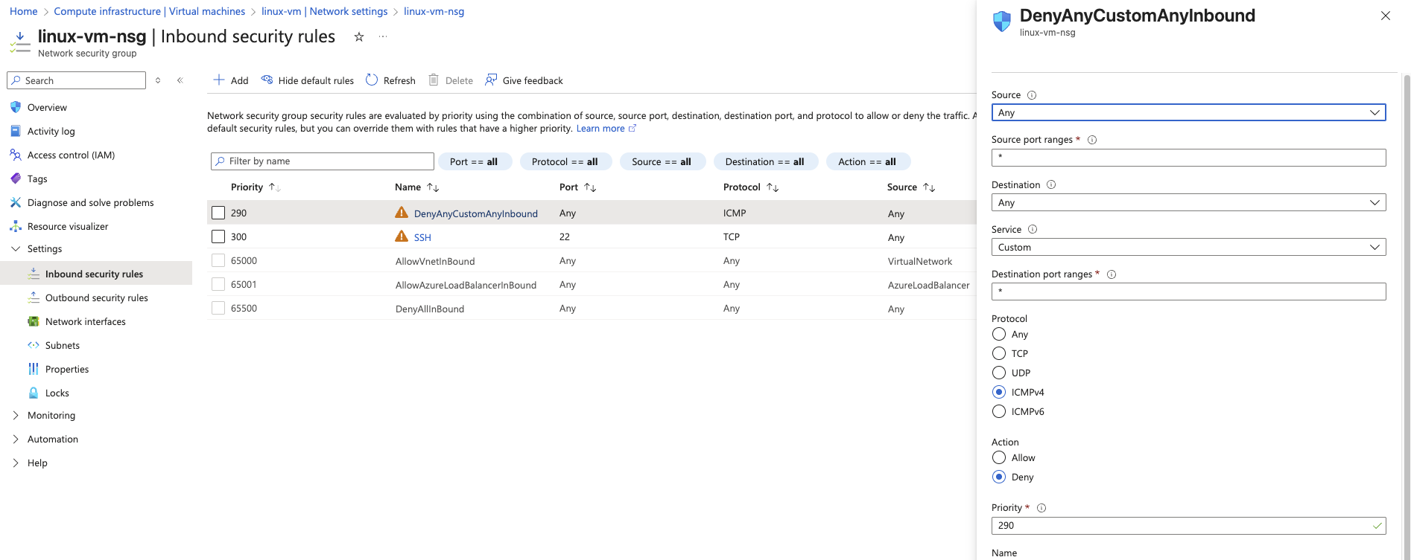
Task: Click the Priority field showing 290
Action: pyautogui.click(x=1188, y=525)
